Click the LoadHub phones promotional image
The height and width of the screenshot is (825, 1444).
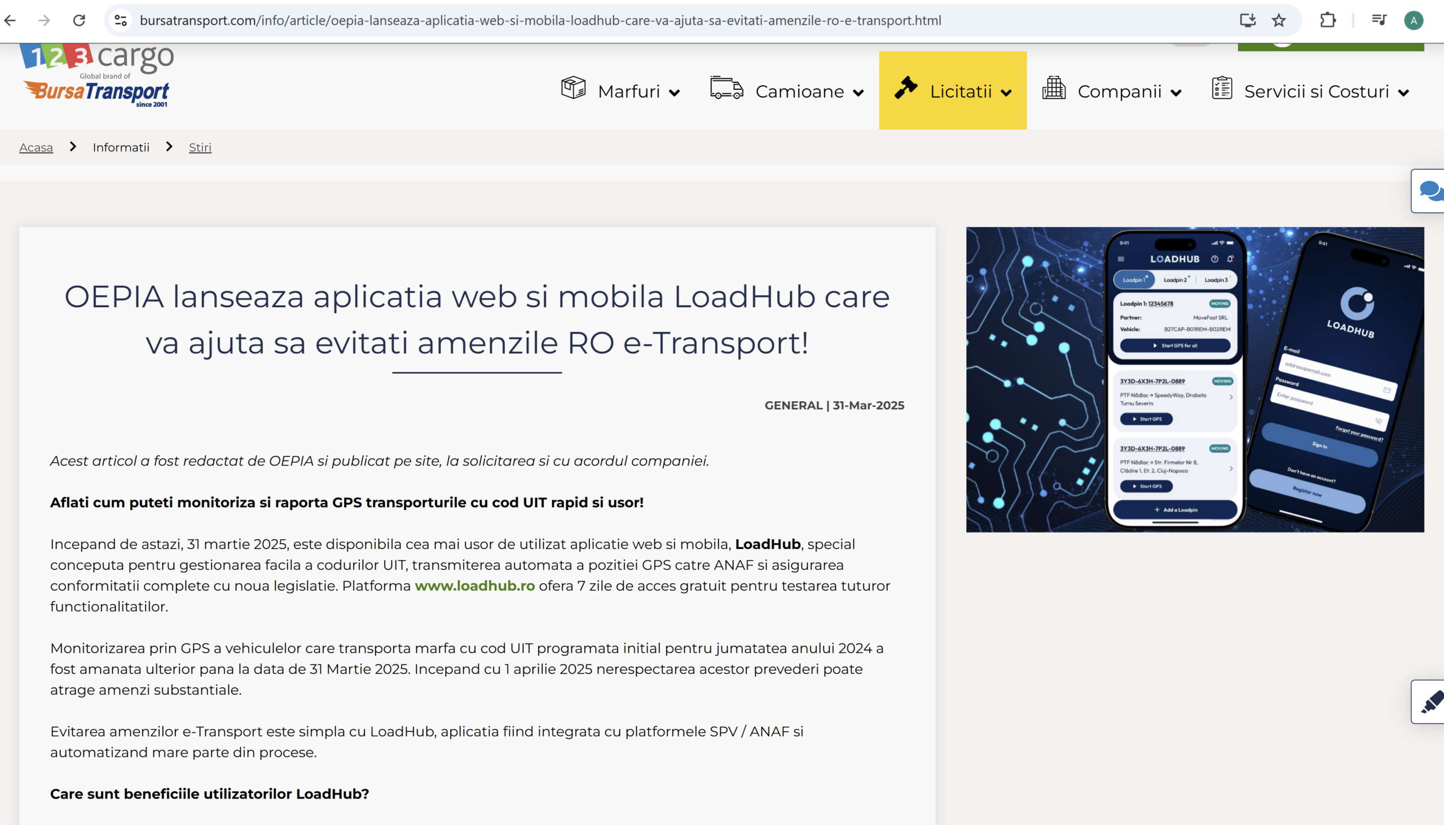point(1195,380)
